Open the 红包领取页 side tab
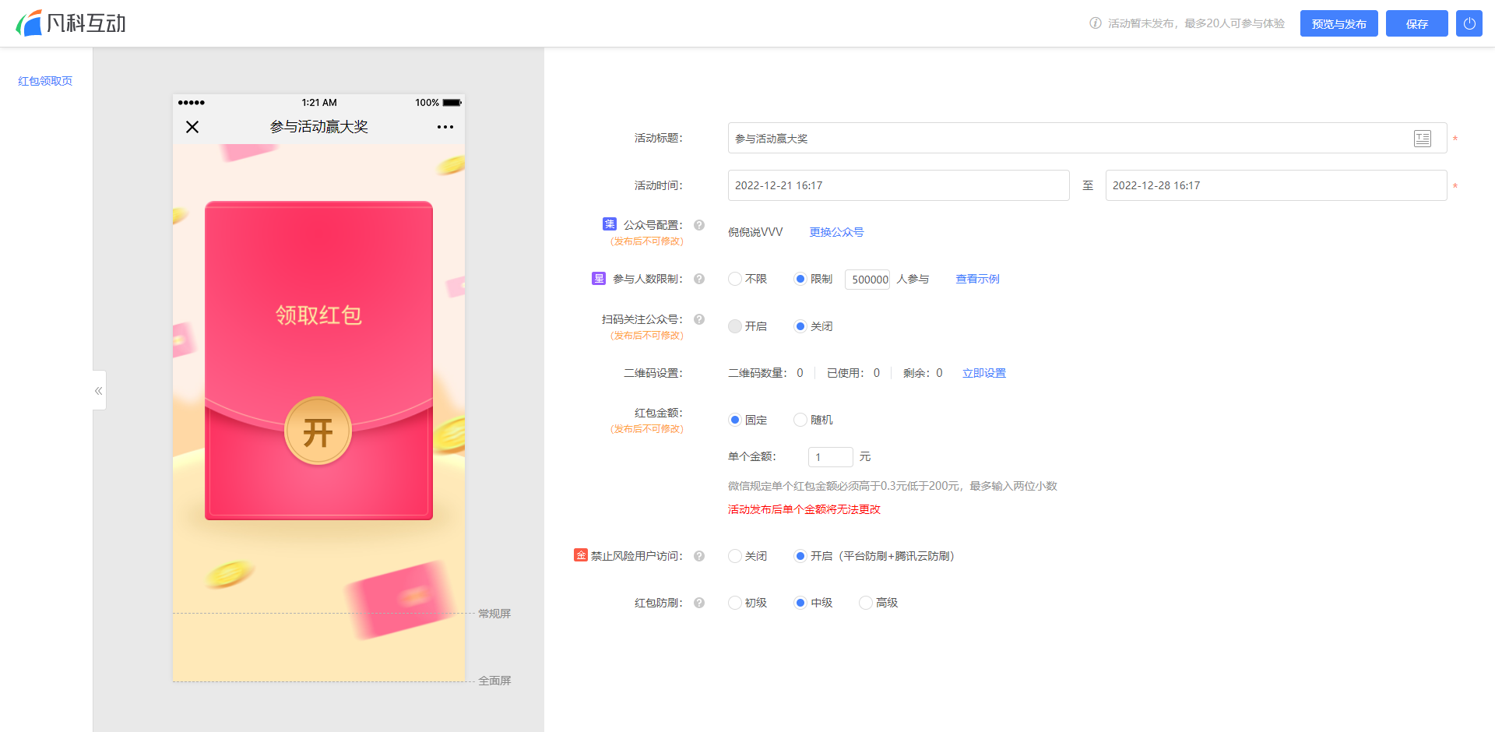Viewport: 1495px width, 732px height. click(x=45, y=81)
